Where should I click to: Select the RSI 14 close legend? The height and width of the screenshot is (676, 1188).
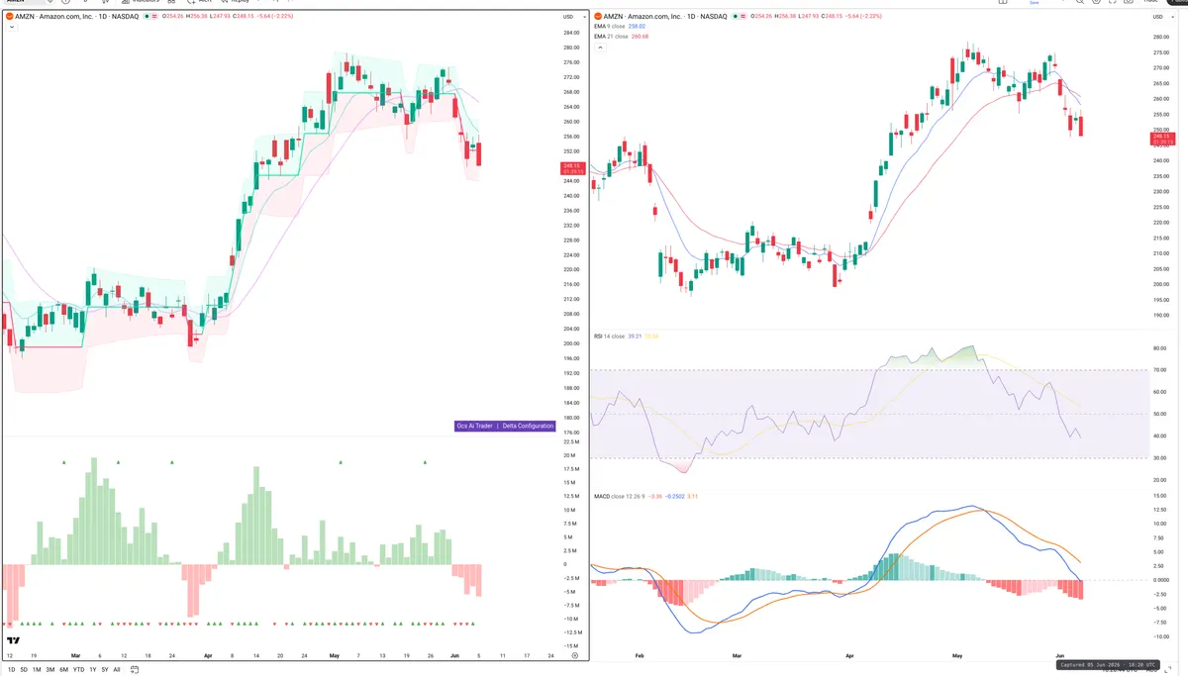coord(609,337)
